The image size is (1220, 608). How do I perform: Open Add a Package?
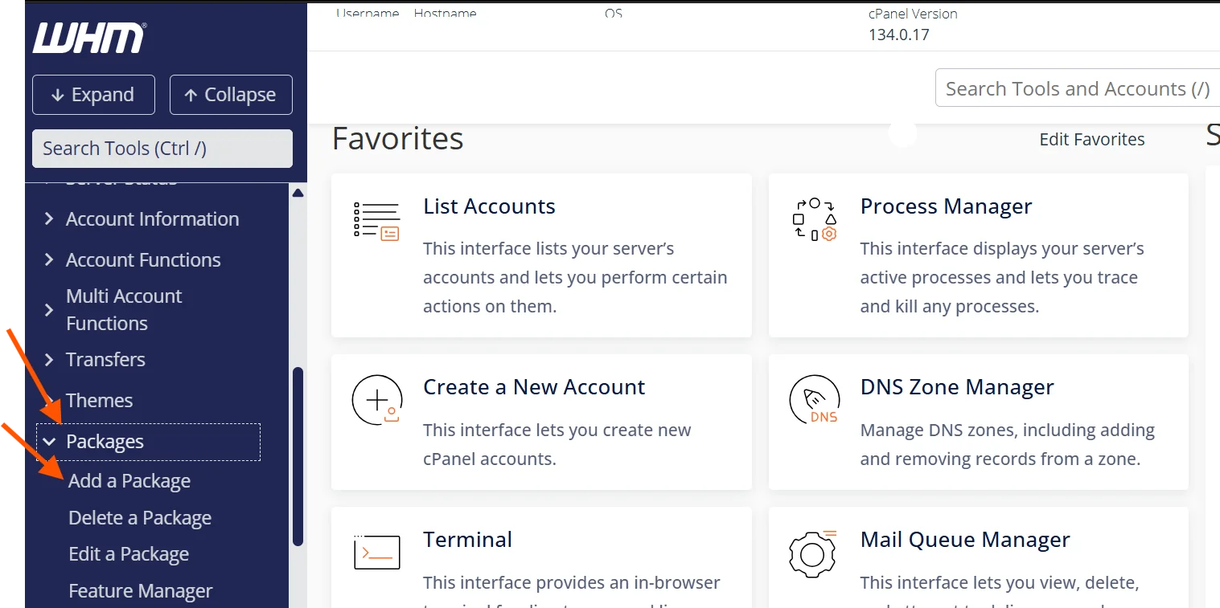point(129,481)
